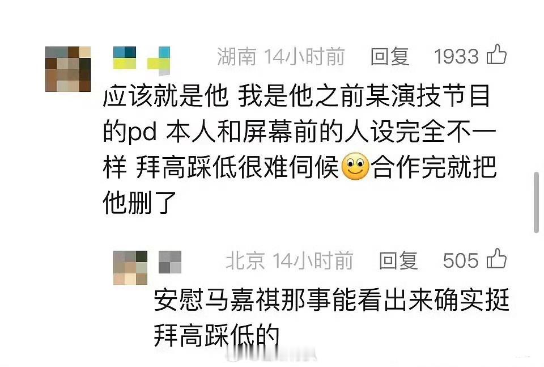Image resolution: width=544 pixels, height=367 pixels.
Task: Open the blue-yellow pixelated username
Action: (142, 61)
